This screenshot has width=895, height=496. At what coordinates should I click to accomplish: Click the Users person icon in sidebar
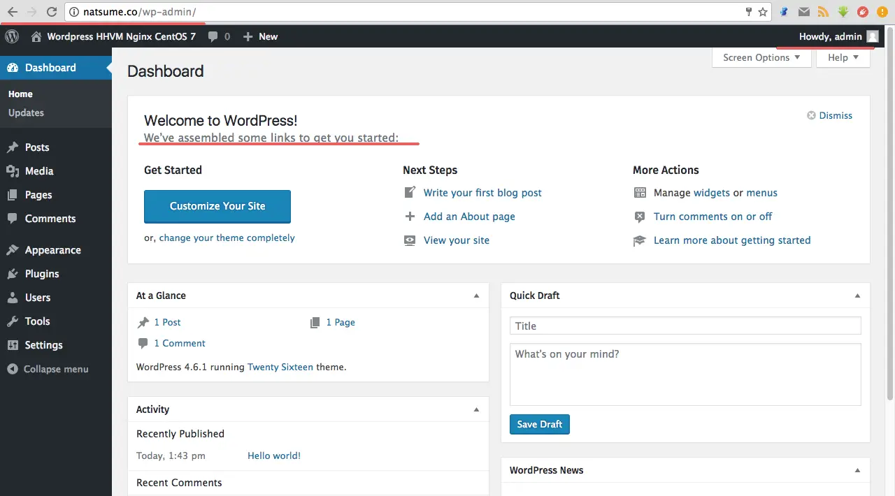point(12,298)
